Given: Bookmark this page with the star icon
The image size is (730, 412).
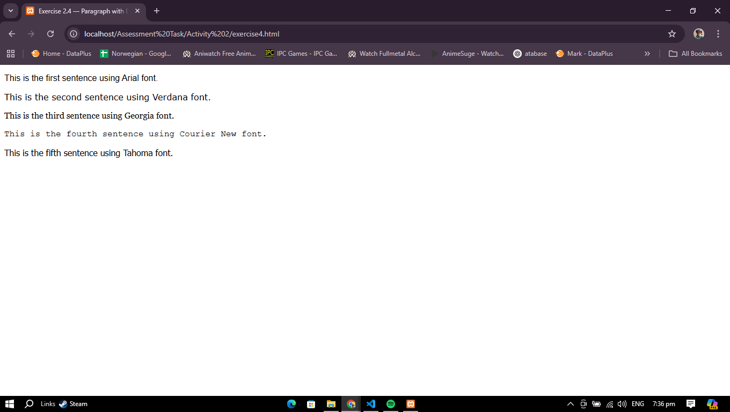Looking at the screenshot, I should (671, 34).
